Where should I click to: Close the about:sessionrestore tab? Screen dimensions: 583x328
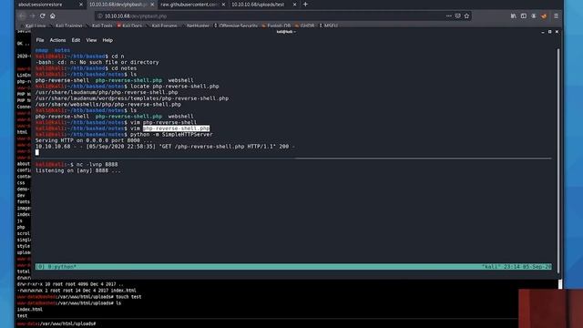(x=81, y=5)
